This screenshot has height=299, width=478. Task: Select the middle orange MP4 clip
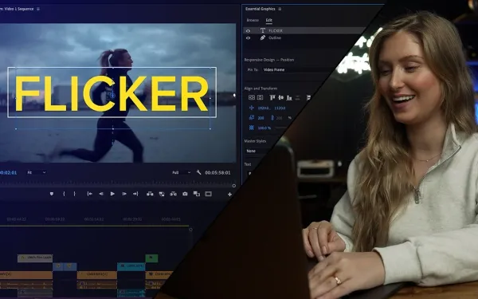[x=96, y=274]
